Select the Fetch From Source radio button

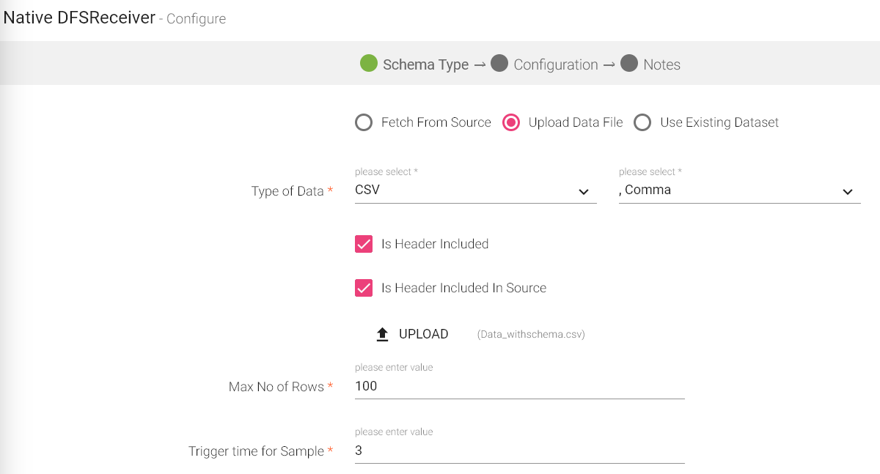(364, 122)
